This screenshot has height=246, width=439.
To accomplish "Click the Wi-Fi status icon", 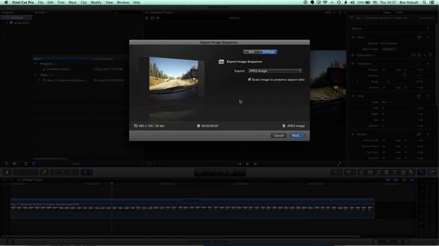I will (325, 2).
